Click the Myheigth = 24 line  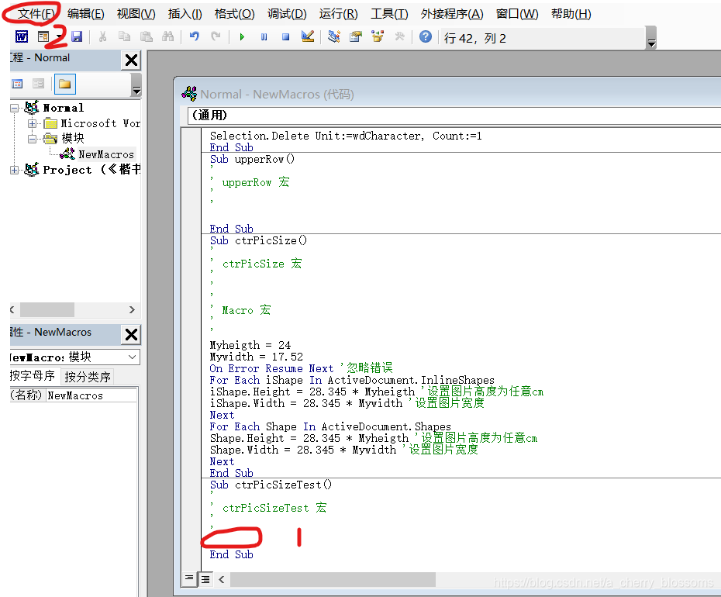(250, 345)
